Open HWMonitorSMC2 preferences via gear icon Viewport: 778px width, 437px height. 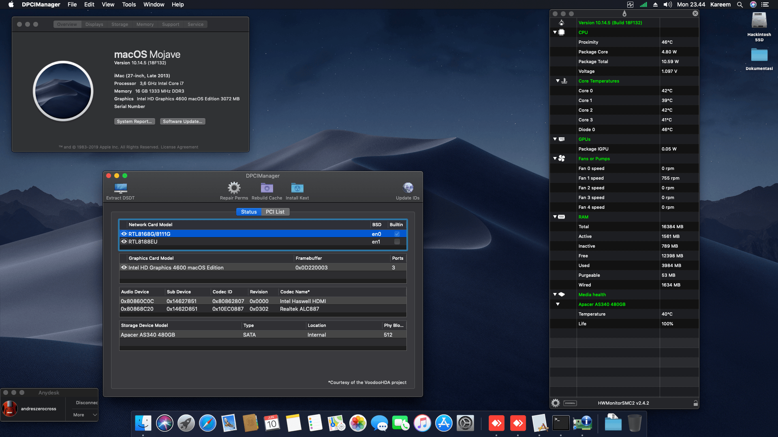pos(555,403)
